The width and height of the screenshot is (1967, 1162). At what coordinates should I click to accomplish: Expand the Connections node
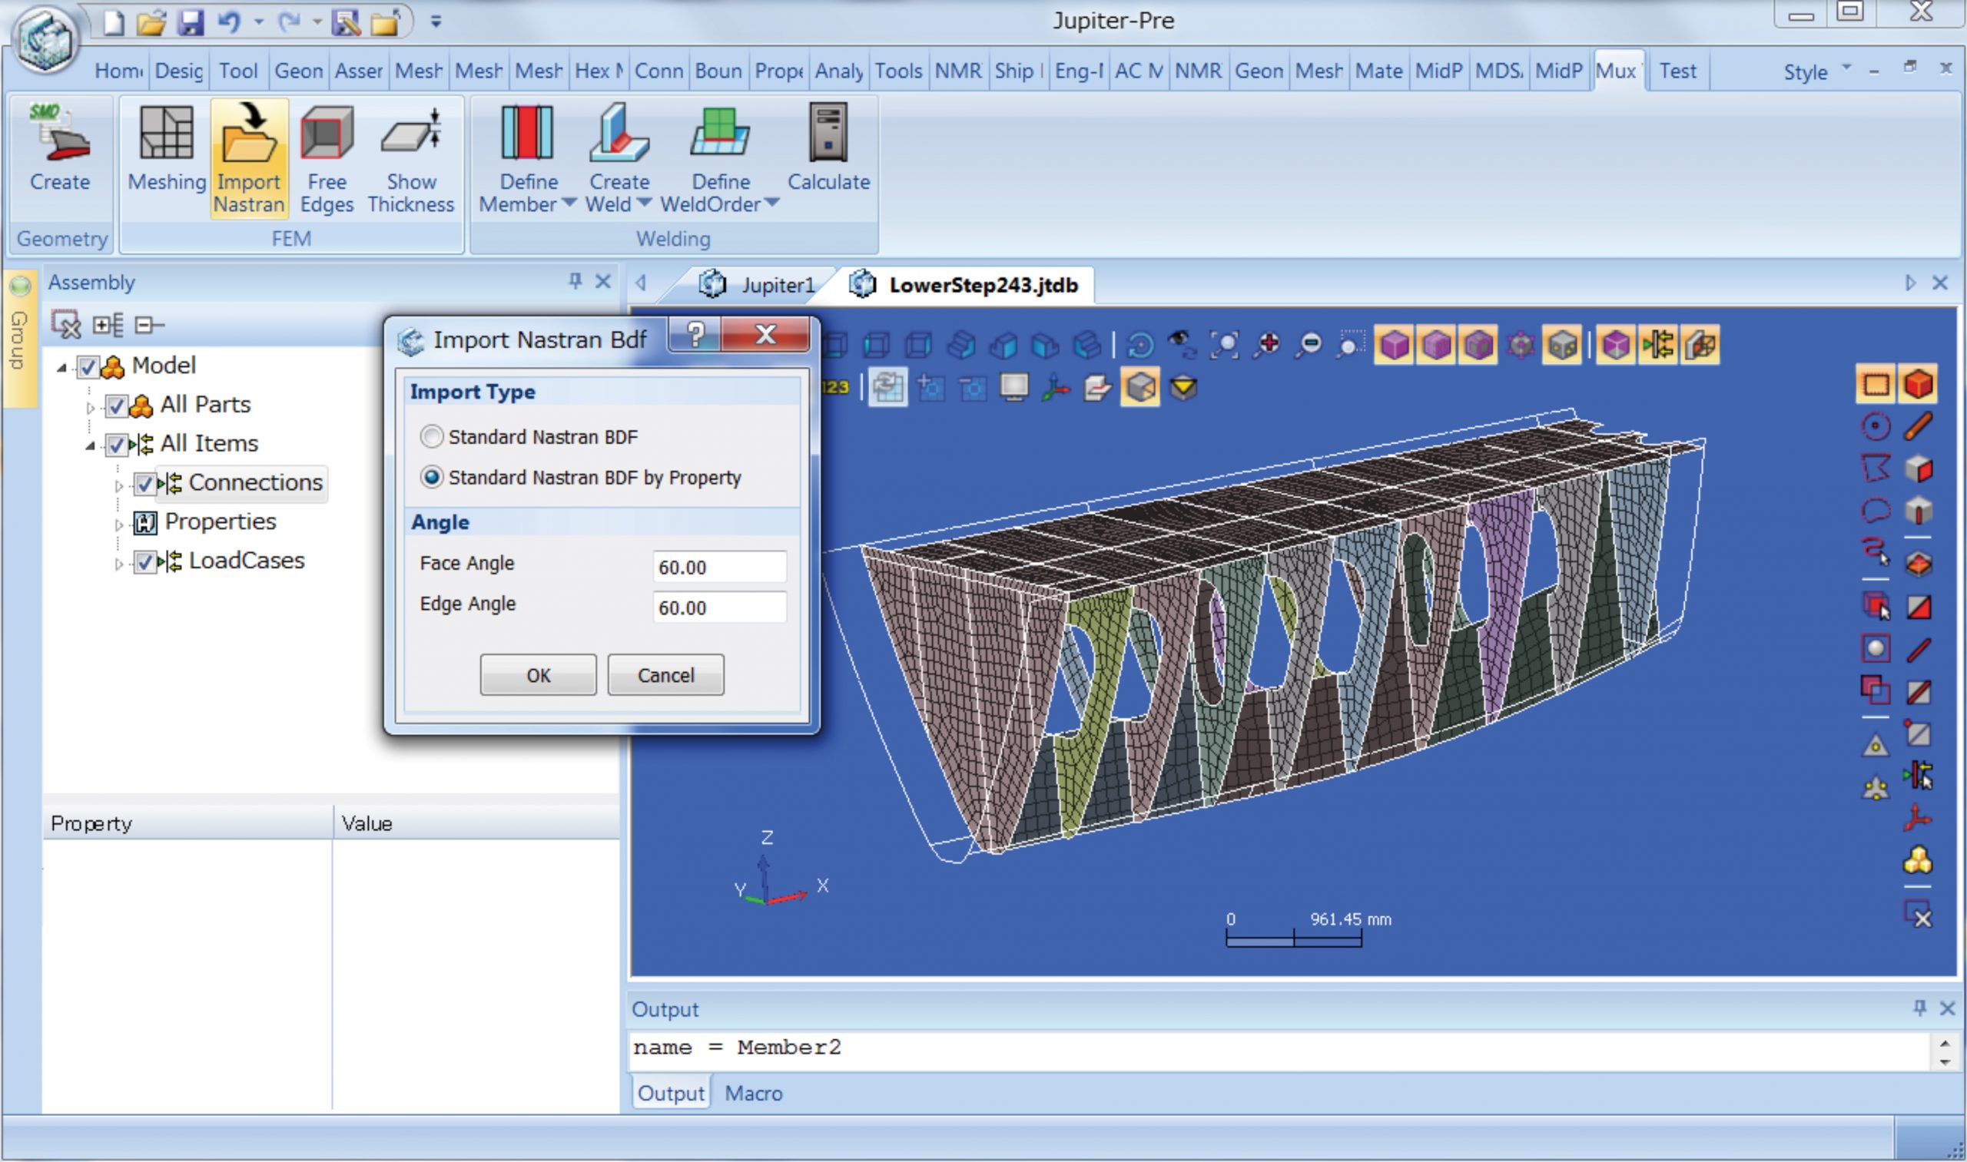click(118, 485)
